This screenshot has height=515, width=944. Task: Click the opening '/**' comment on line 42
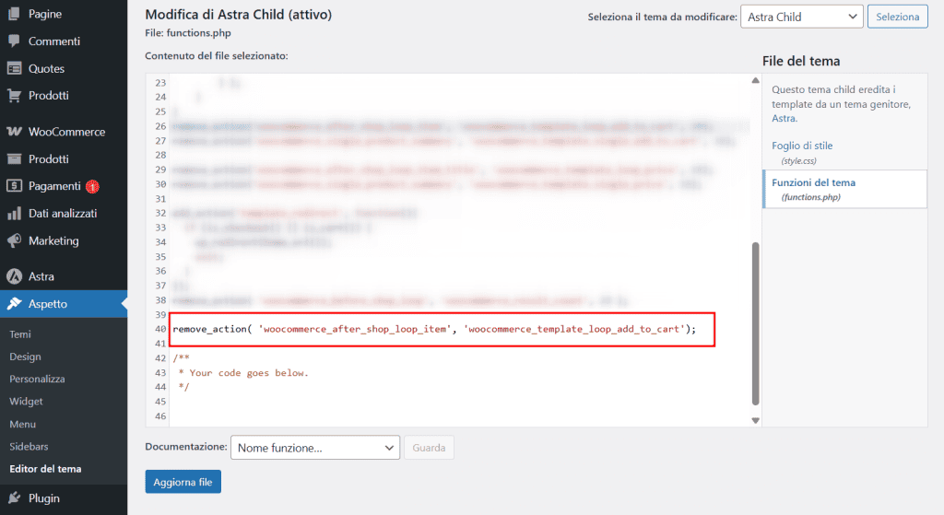point(182,358)
